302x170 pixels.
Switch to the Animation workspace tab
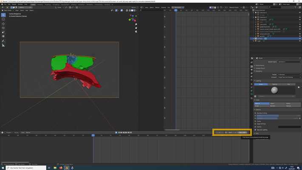pos(81,4)
